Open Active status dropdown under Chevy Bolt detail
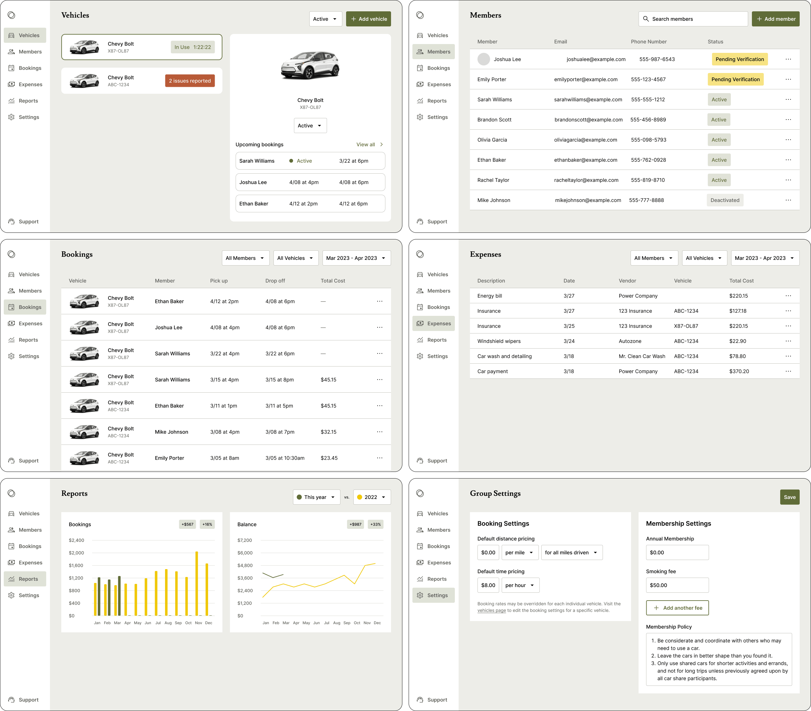The width and height of the screenshot is (811, 711). [310, 126]
